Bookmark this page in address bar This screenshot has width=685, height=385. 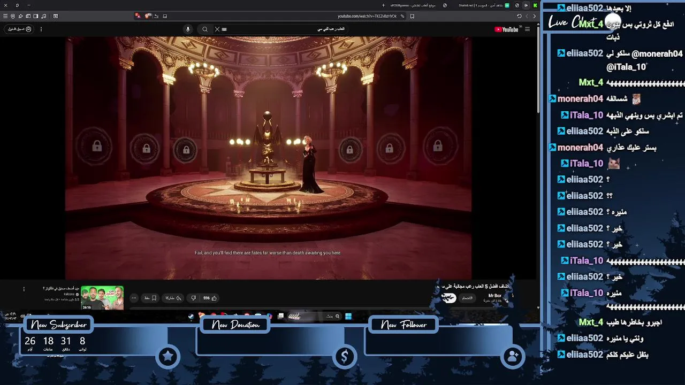(x=412, y=16)
